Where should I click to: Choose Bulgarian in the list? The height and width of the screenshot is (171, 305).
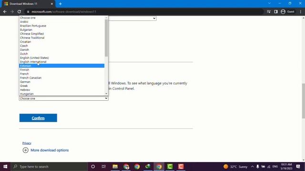tap(61, 29)
